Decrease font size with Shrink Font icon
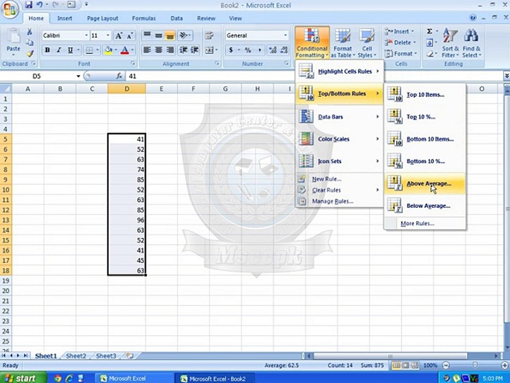This screenshot has width=510, height=383. [x=130, y=36]
